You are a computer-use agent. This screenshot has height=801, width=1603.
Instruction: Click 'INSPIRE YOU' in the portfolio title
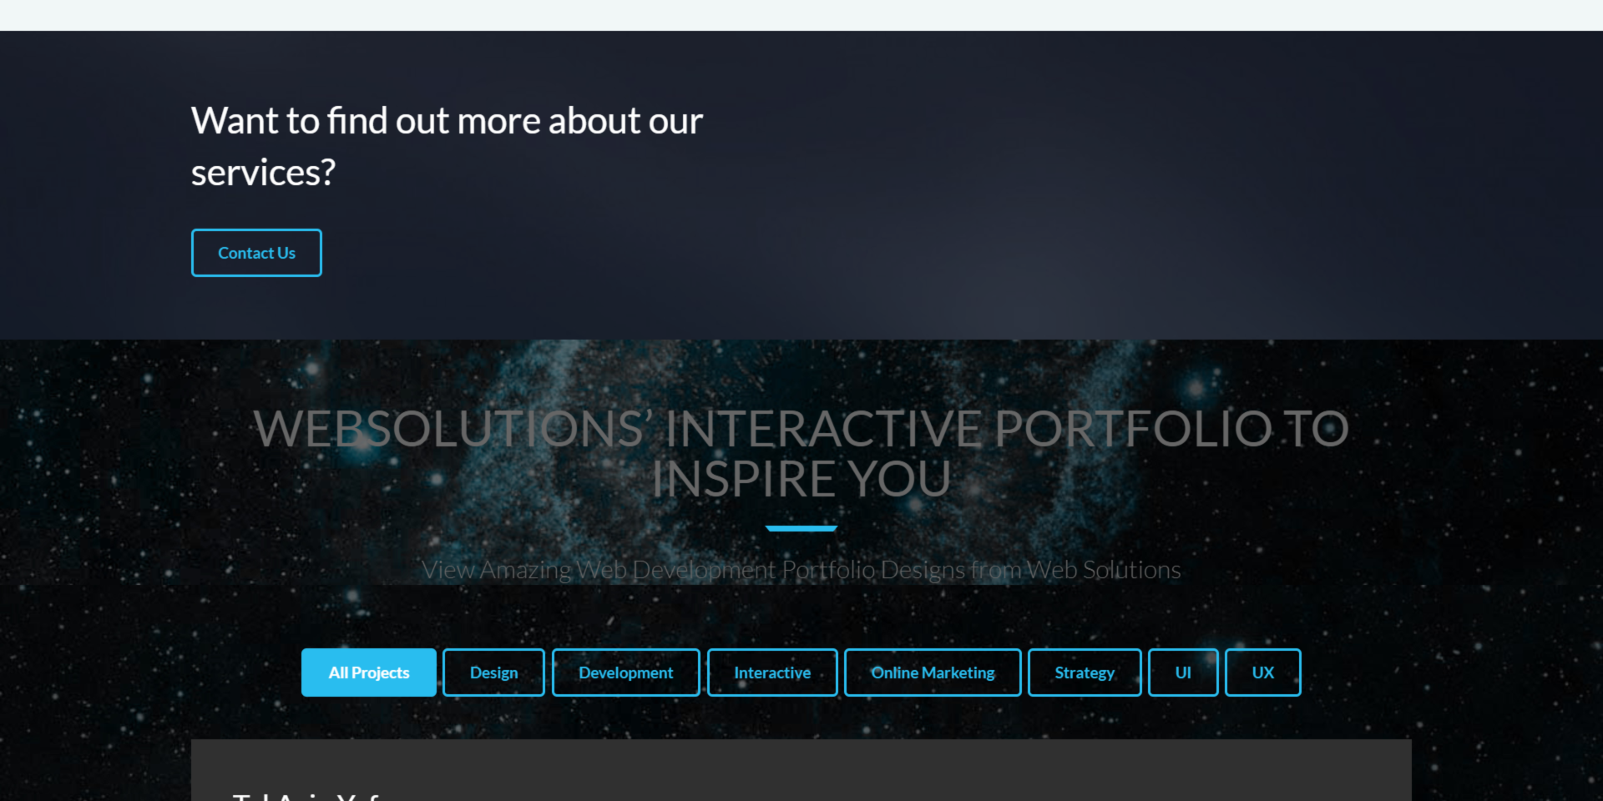pos(801,479)
